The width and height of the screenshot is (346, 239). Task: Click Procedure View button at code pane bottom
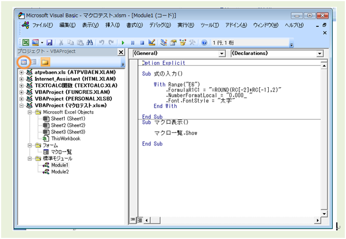pos(133,220)
